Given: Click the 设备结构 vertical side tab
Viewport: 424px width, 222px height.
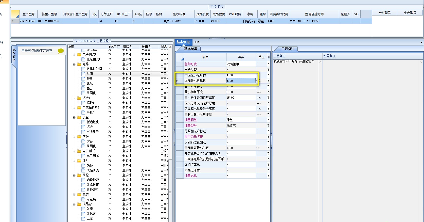Looking at the screenshot, I should (14, 55).
